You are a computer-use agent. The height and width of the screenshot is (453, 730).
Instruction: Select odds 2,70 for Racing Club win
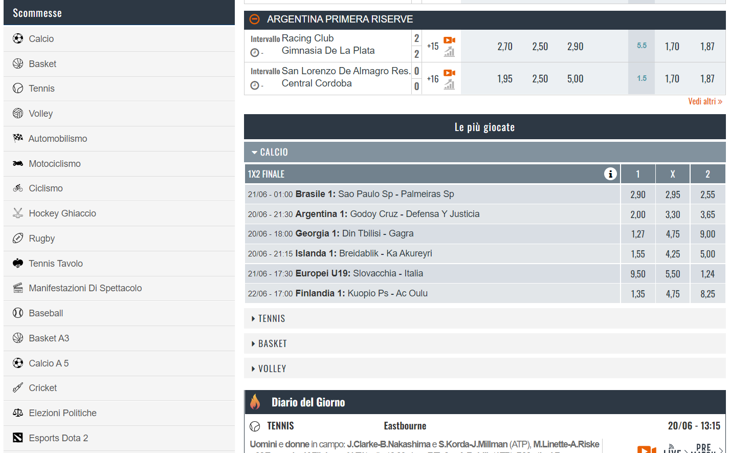point(505,47)
